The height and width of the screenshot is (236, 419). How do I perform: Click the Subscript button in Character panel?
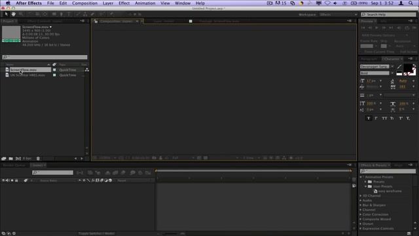point(408,118)
